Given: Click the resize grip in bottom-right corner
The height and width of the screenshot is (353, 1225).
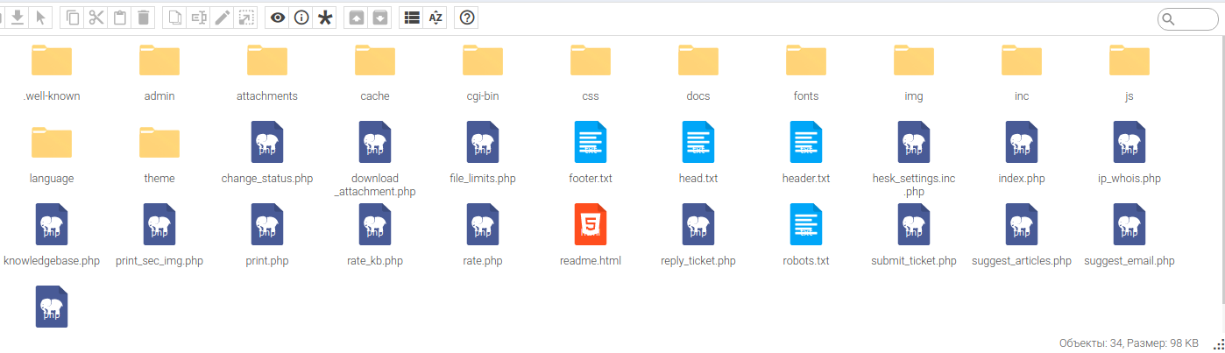Looking at the screenshot, I should pos(1218,345).
